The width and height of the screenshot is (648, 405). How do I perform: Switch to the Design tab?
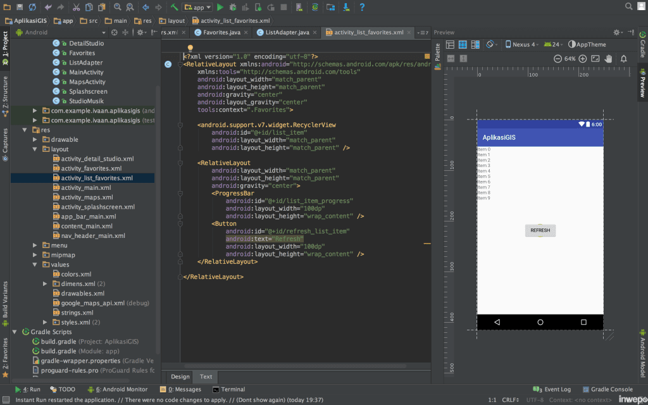[x=180, y=377]
